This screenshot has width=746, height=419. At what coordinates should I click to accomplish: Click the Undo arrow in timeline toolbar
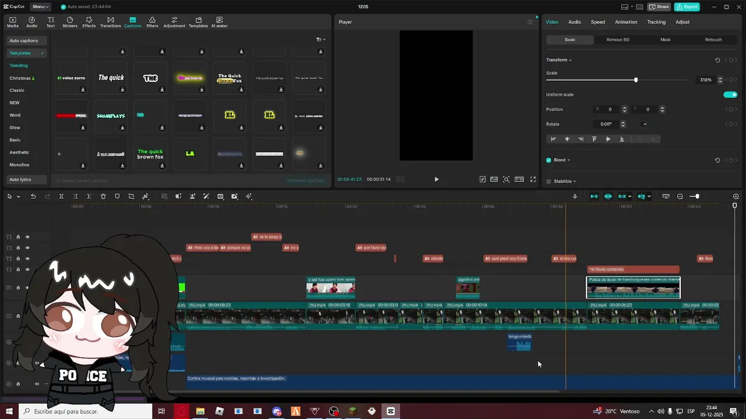33,197
